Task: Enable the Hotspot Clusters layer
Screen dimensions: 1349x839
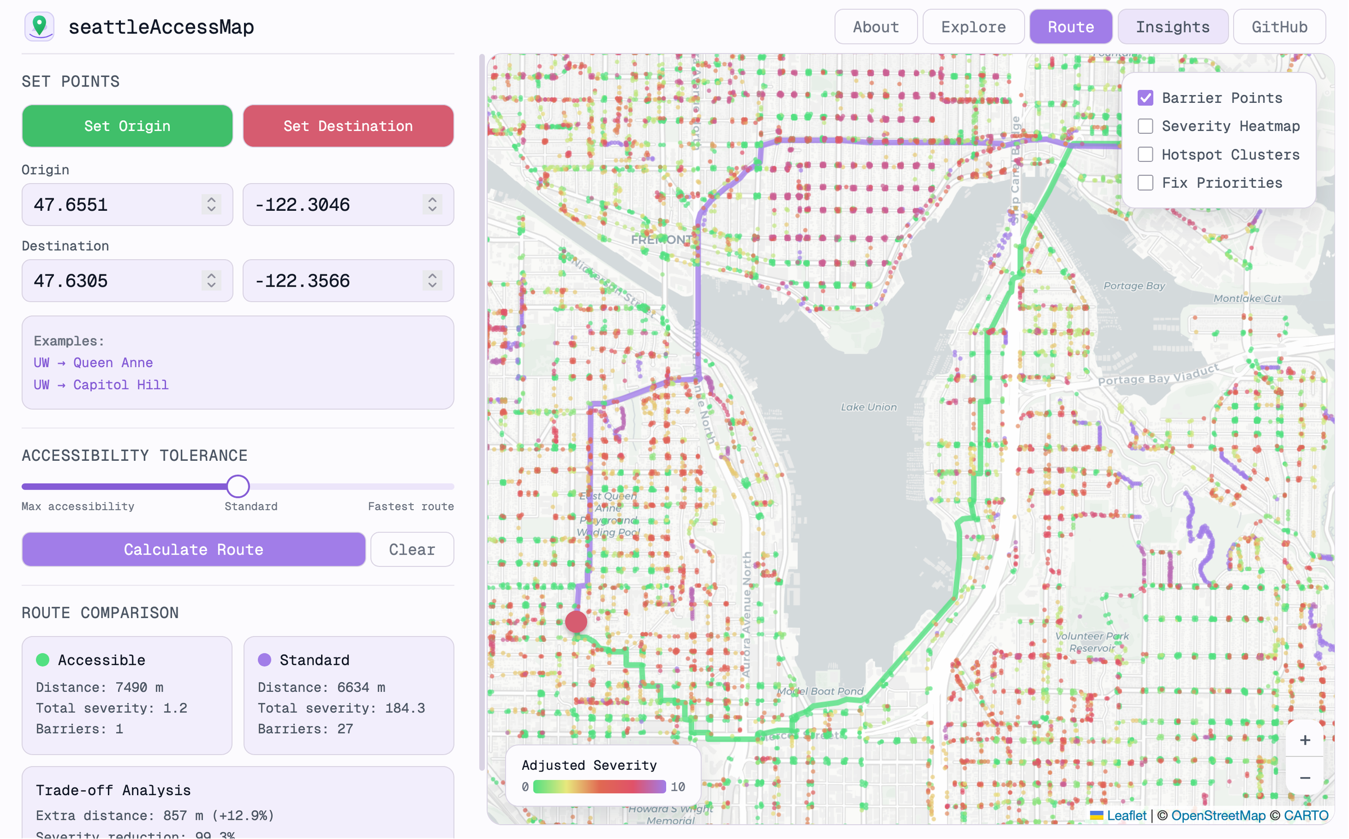Action: 1145,154
